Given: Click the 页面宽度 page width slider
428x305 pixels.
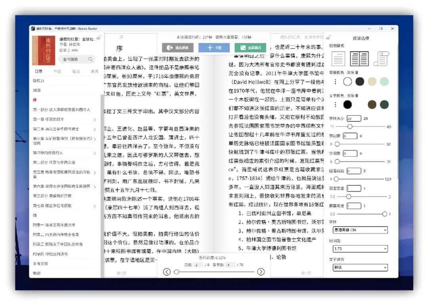Looking at the screenshot, I should (x=362, y=196).
